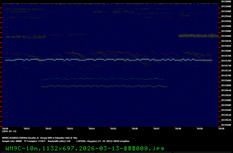Click the faint green trace near 28125680
Viewport: 233px width, 153px height.
click(102, 79)
